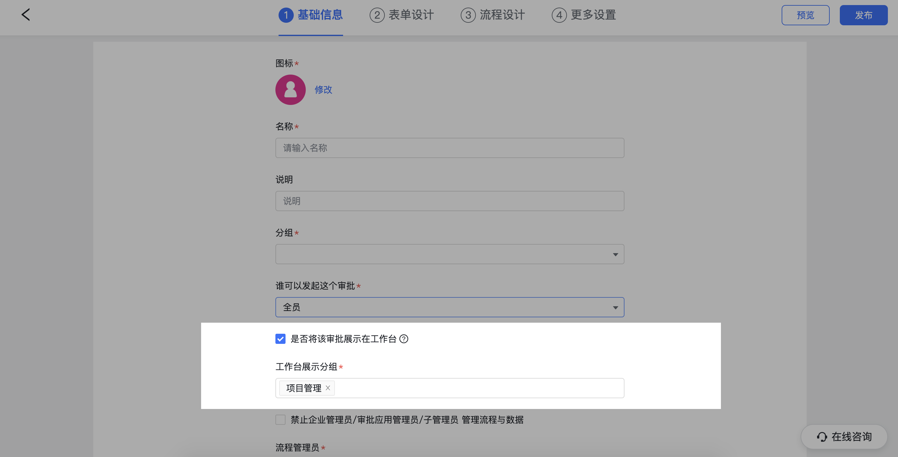Click headset icon in 在线咨询 button
Viewport: 898px width, 457px height.
tap(822, 437)
